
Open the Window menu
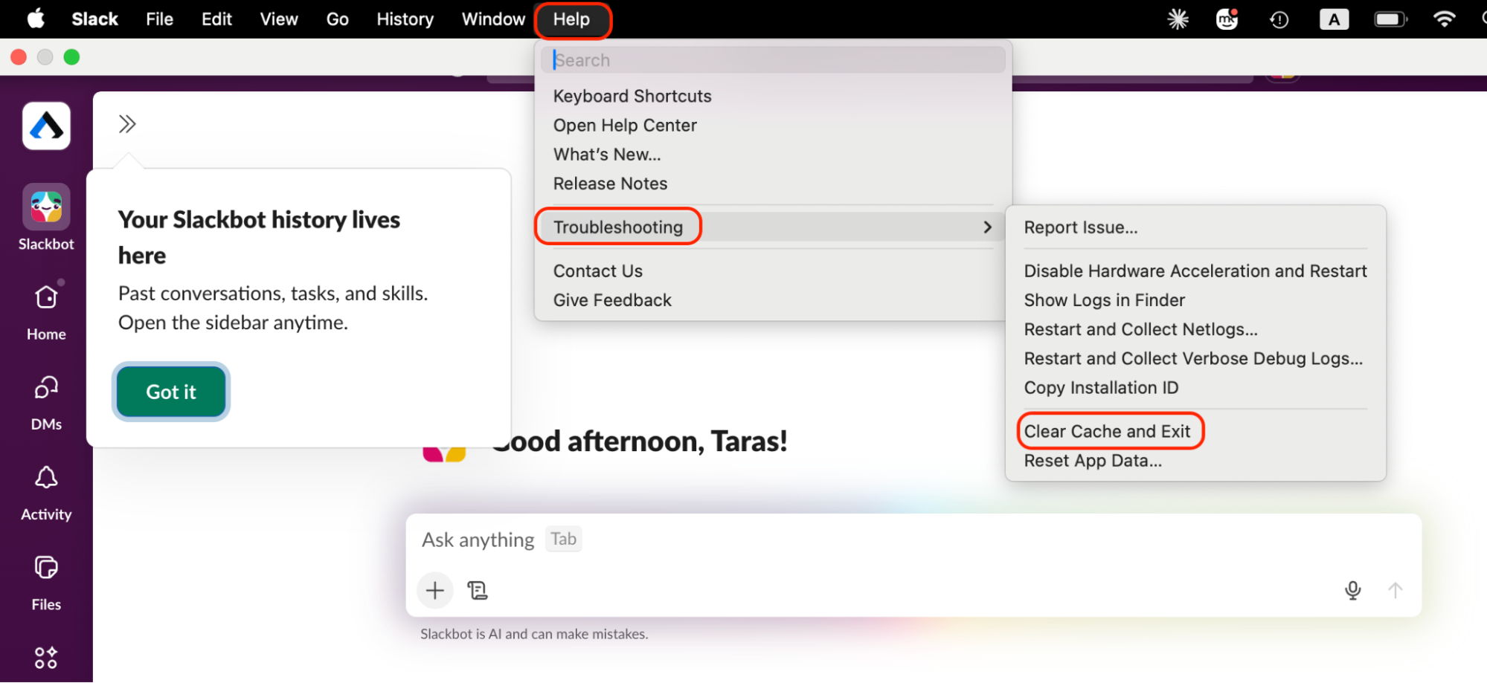(493, 19)
